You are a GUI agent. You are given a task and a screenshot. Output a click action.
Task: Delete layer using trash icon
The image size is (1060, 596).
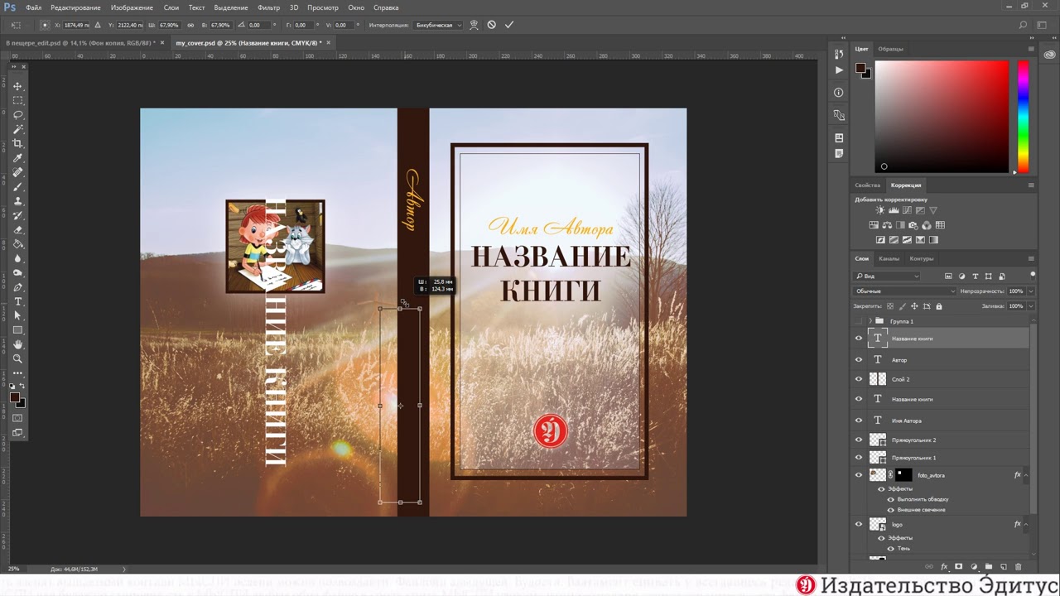point(1018,567)
